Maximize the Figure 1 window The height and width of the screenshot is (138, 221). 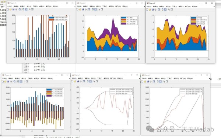[x=67, y=3]
